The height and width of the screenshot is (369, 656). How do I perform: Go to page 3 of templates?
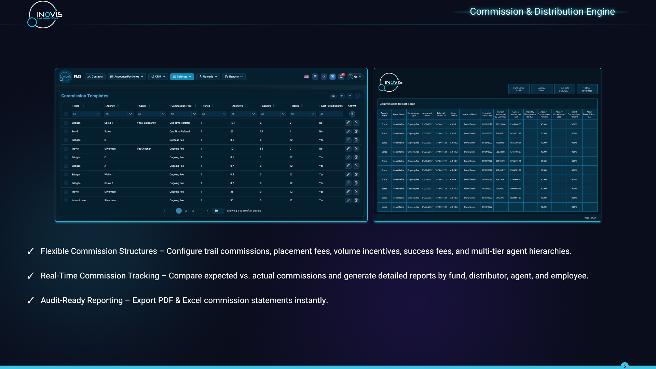(193, 211)
